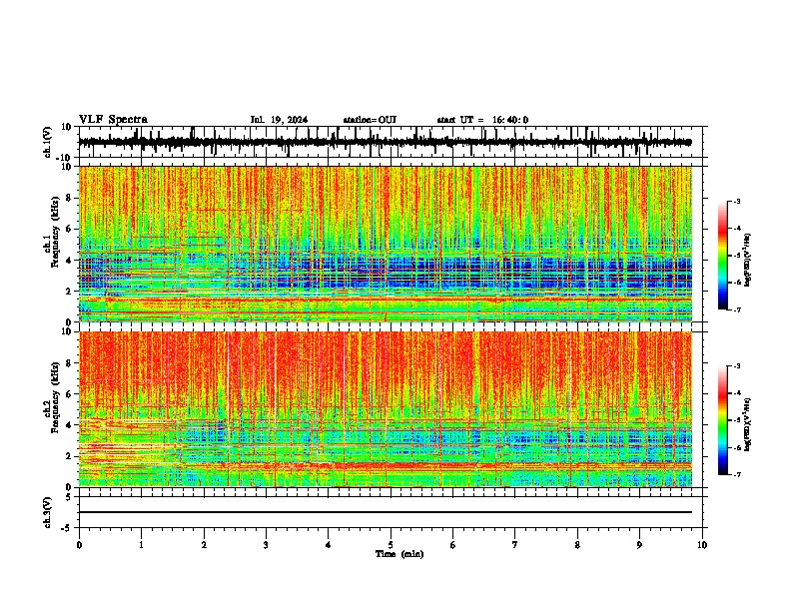The image size is (791, 611).
Task: Click the "-7" label on ch.1 colorbar
Action: [x=737, y=309]
